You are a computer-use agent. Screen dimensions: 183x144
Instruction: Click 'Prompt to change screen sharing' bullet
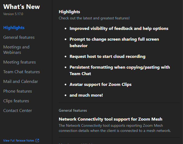[114, 39]
